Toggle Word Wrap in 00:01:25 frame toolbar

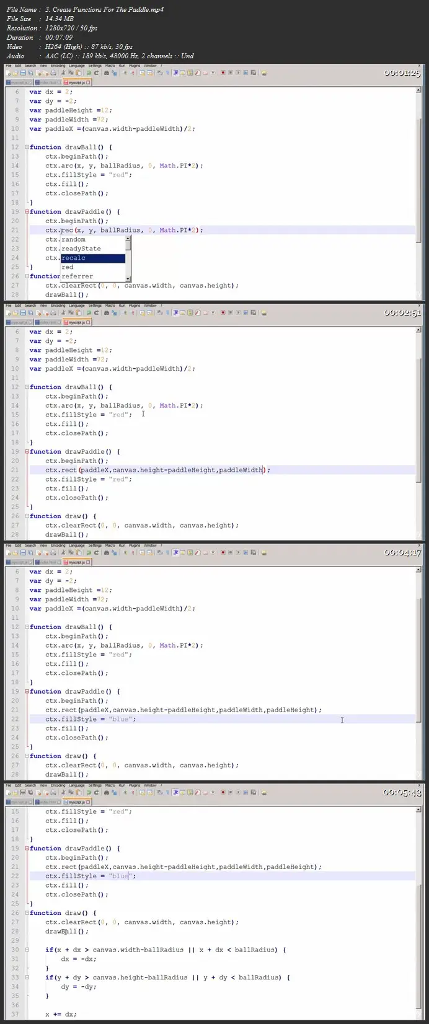pyautogui.click(x=160, y=73)
